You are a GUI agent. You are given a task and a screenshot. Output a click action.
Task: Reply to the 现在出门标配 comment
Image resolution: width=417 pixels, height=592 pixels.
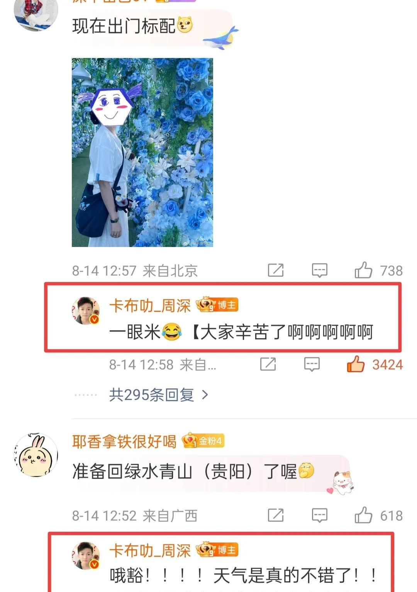point(319,270)
